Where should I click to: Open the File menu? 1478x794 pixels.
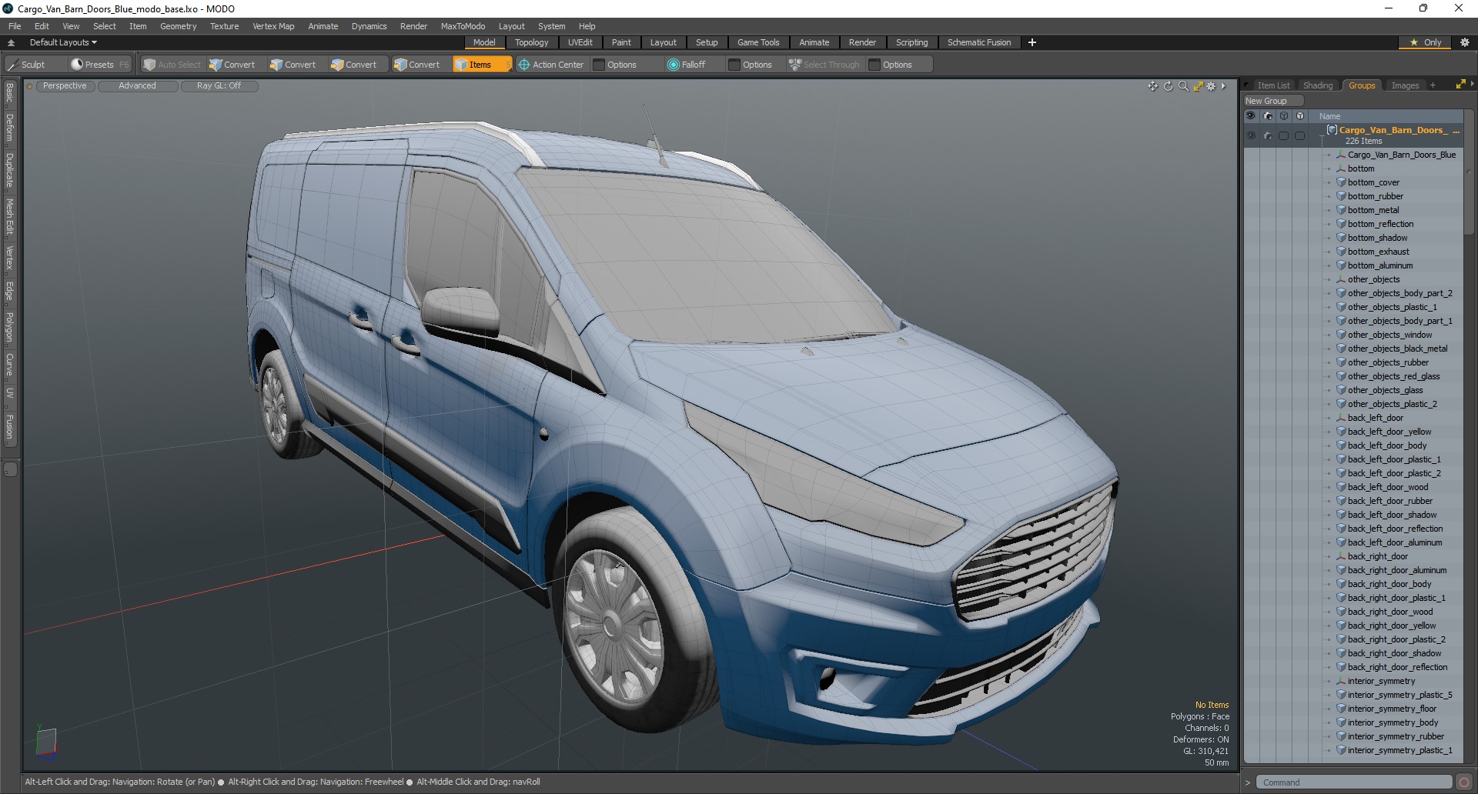pos(15,26)
